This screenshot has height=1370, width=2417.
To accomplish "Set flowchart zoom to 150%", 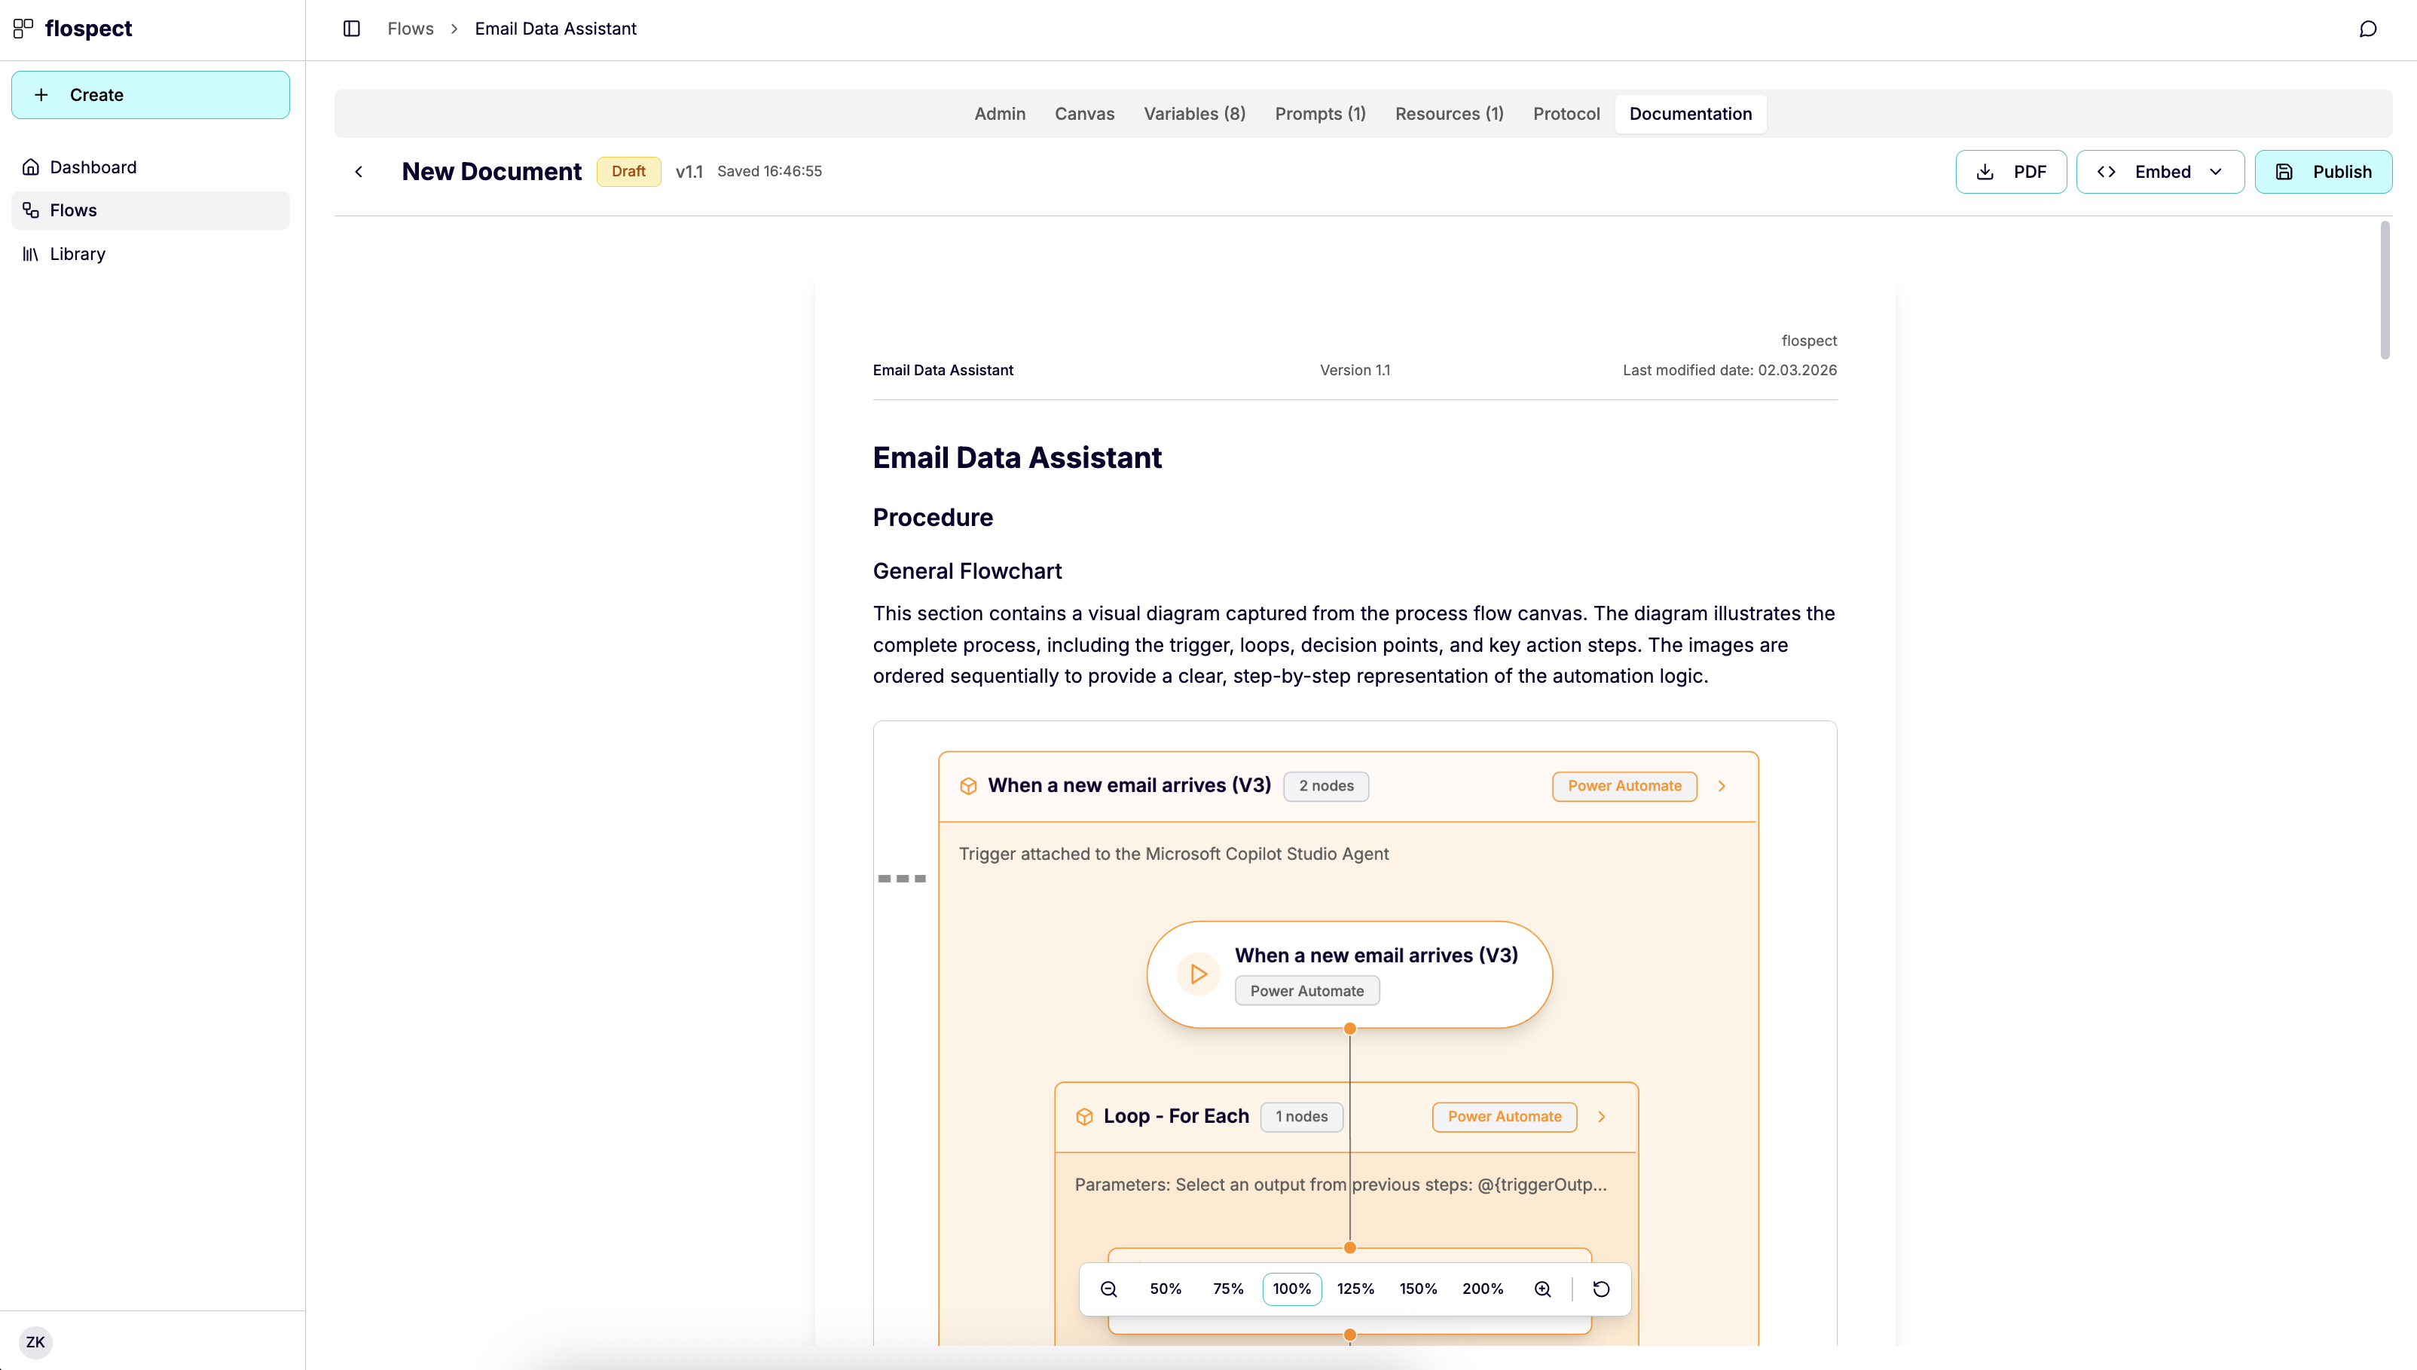I will (x=1418, y=1288).
